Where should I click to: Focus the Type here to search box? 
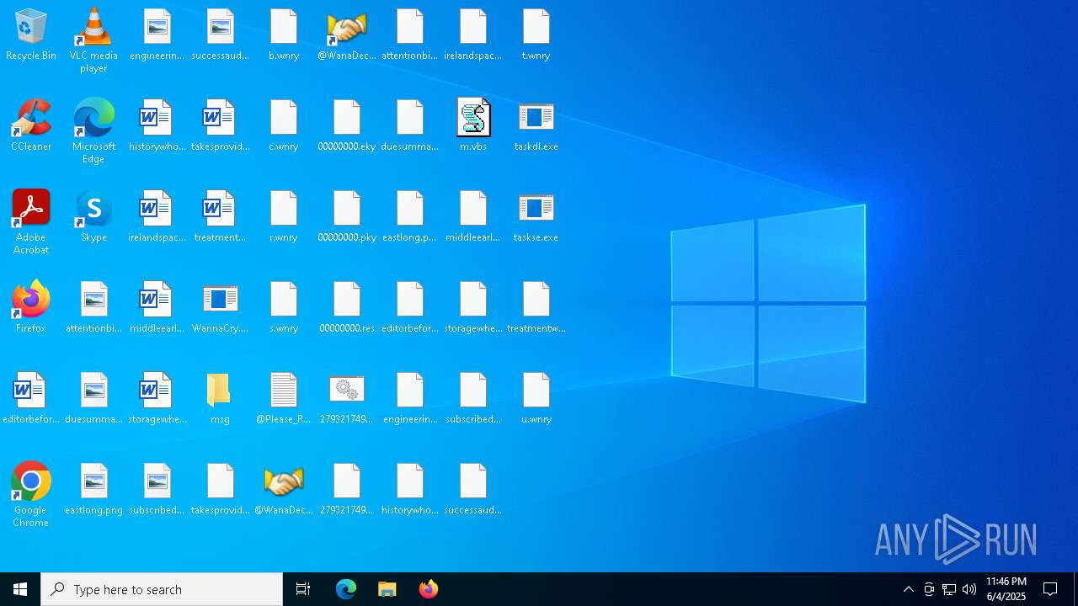click(162, 589)
